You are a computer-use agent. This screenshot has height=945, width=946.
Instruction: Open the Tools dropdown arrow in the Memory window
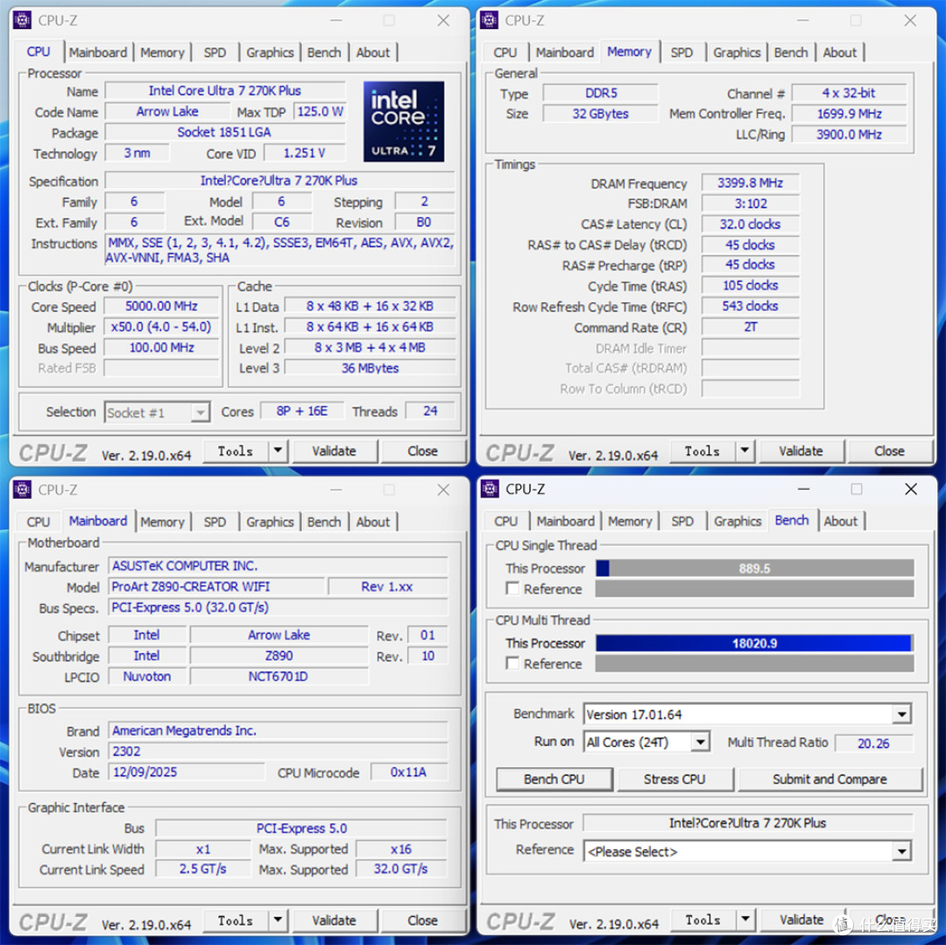pos(745,451)
